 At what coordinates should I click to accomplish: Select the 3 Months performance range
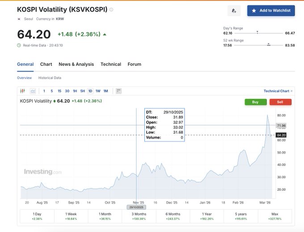[139, 216]
